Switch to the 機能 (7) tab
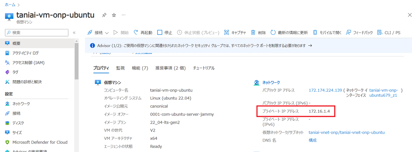 tap(140, 68)
